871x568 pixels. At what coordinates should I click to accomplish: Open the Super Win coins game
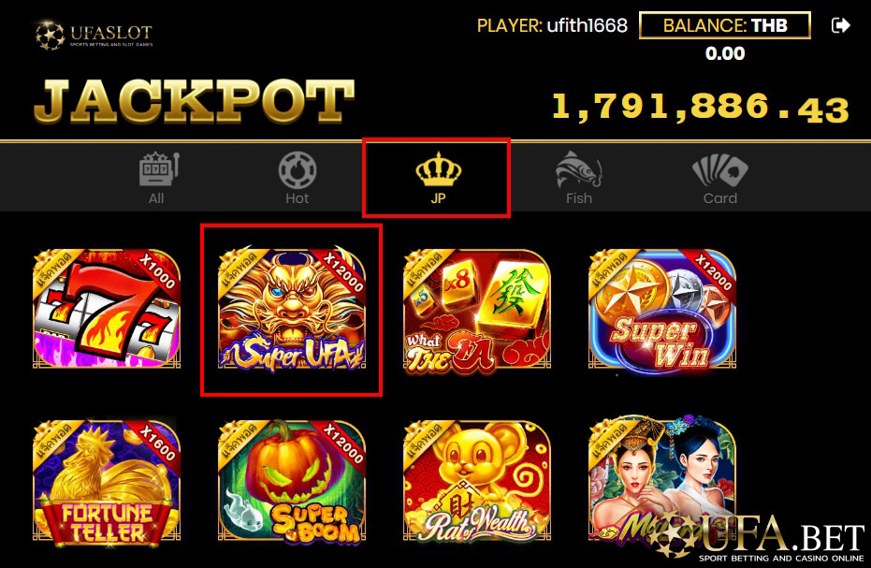coord(662,309)
